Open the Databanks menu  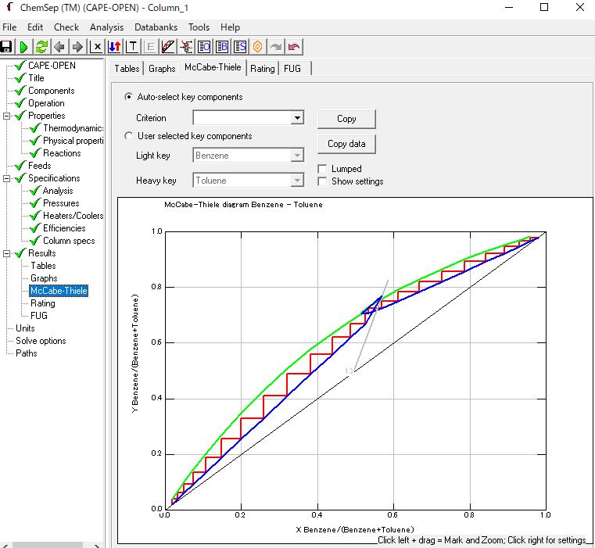click(x=156, y=27)
